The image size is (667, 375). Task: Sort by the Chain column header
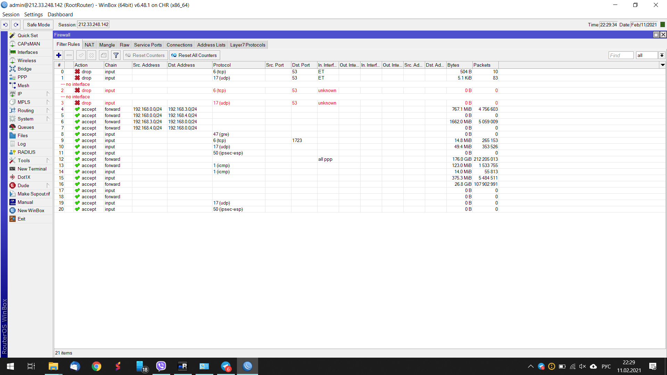point(118,65)
